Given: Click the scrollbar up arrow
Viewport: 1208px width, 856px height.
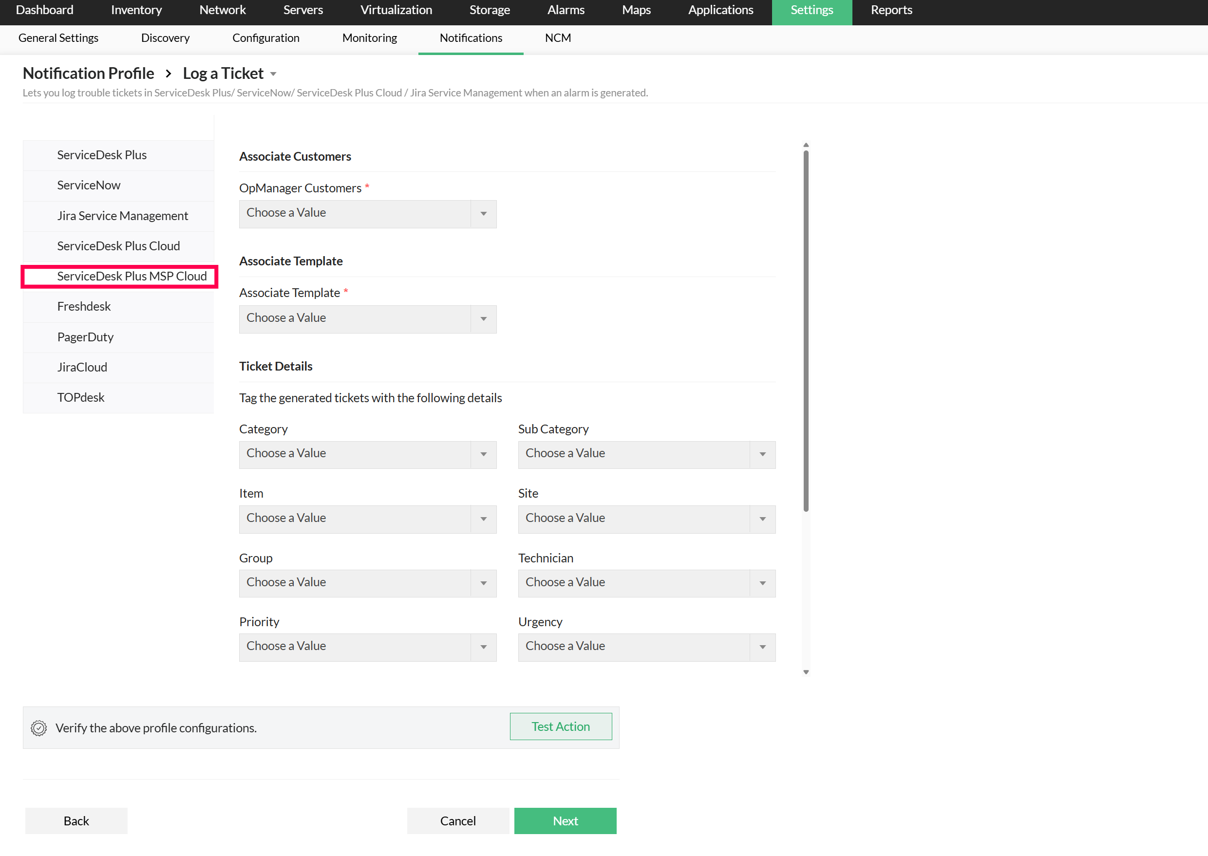Looking at the screenshot, I should [806, 145].
